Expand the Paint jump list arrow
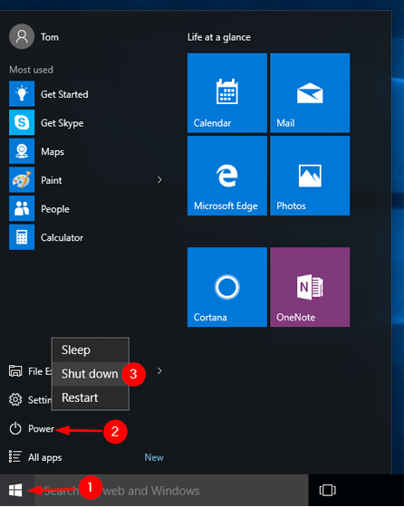 pos(159,180)
